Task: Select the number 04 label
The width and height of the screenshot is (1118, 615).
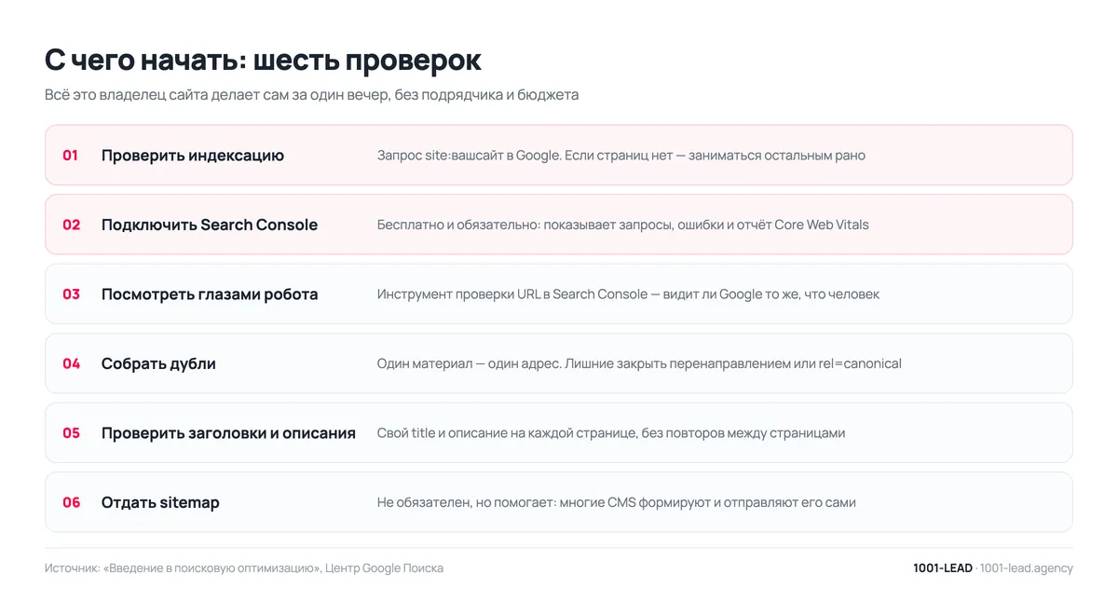Action: click(72, 363)
